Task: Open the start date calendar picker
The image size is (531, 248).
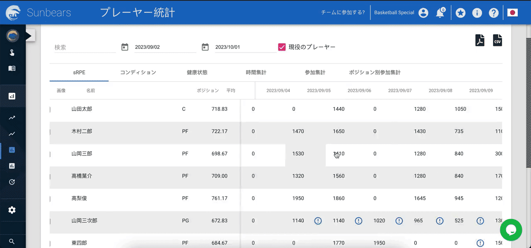Action: (124, 47)
